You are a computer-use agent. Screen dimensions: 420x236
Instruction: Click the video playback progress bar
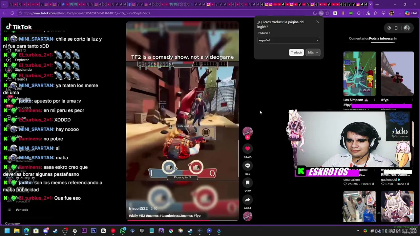click(182, 221)
